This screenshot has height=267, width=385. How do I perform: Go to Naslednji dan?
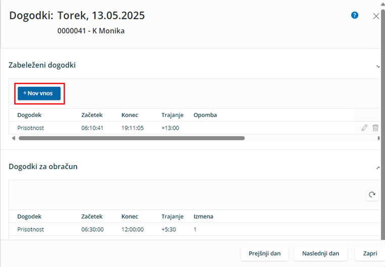tap(320, 253)
